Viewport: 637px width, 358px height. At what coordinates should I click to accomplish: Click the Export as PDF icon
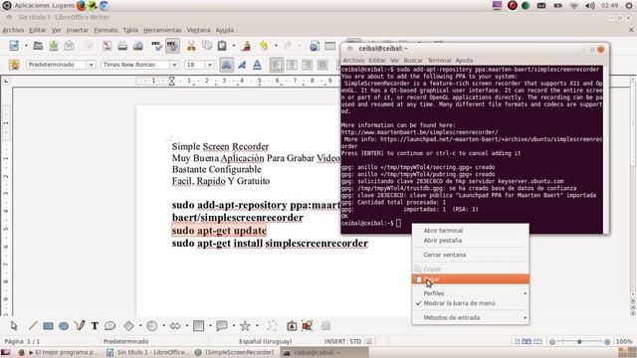(106, 46)
